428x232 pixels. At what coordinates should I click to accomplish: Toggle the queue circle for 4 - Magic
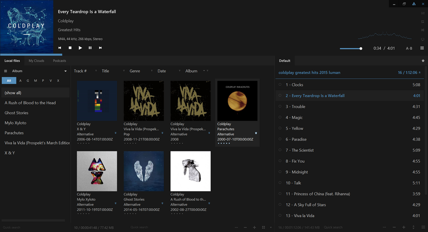(x=280, y=117)
